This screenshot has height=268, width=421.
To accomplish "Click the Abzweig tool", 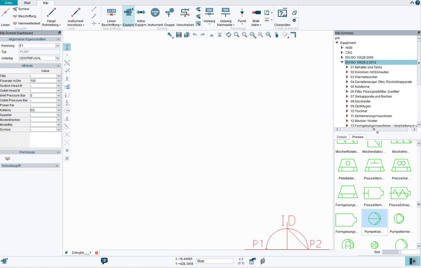I will (209, 16).
